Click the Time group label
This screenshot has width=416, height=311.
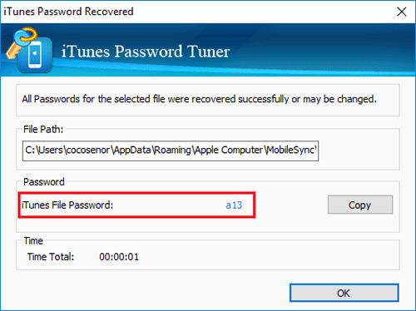33,240
